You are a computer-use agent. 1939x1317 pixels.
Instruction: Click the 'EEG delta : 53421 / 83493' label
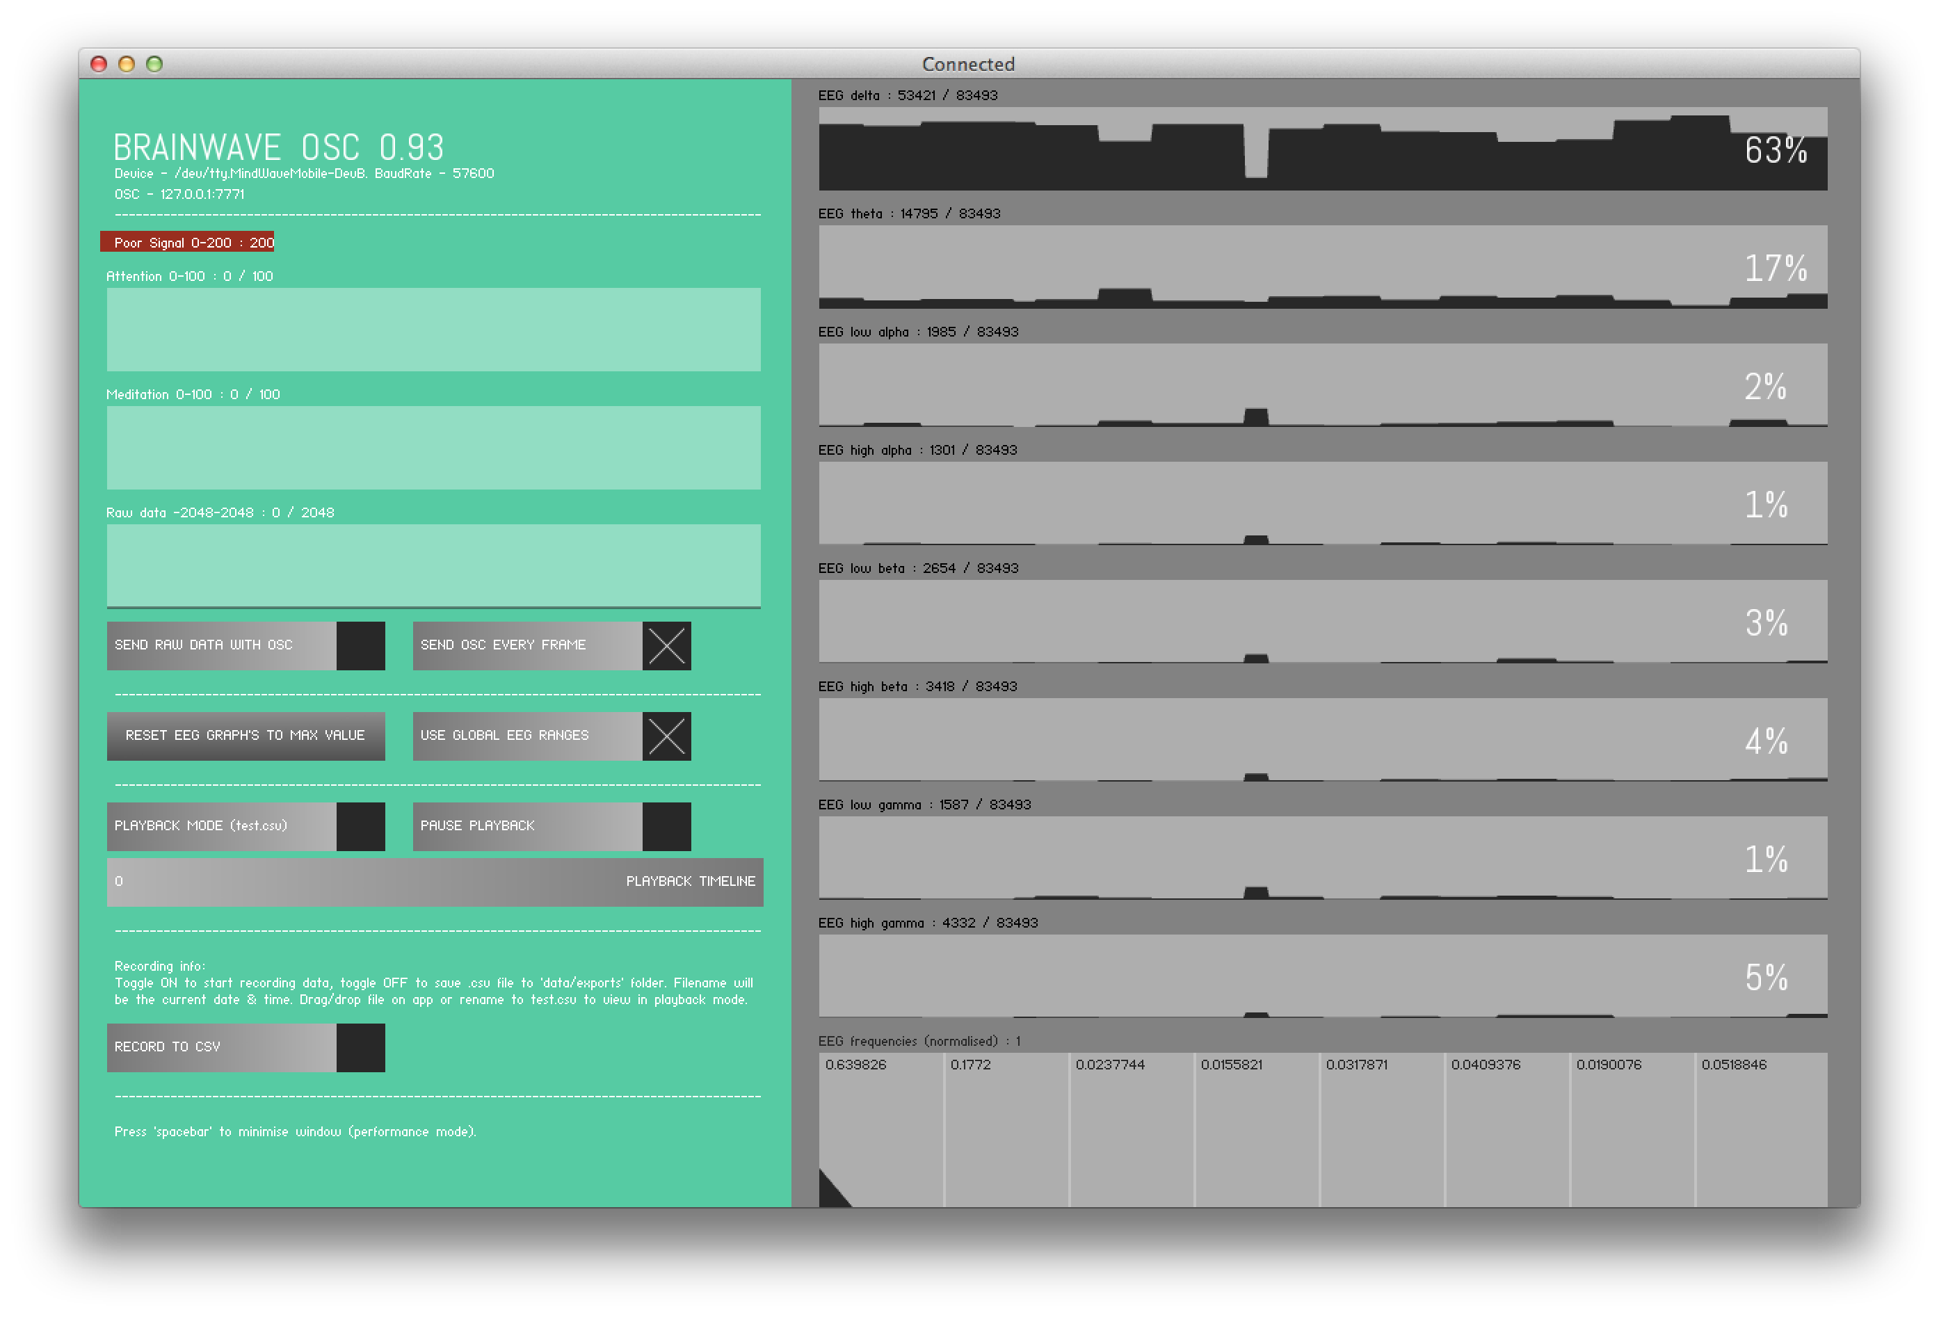coord(908,95)
